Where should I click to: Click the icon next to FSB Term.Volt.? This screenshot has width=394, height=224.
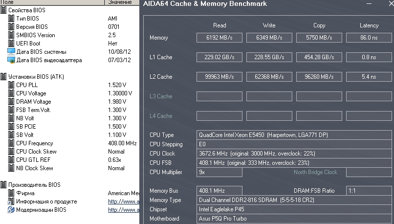11,110
